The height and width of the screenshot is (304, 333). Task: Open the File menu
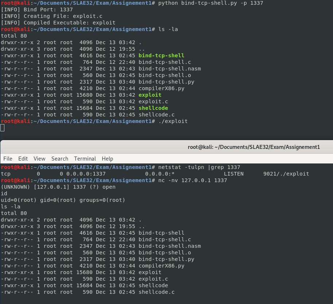[x=8, y=159]
